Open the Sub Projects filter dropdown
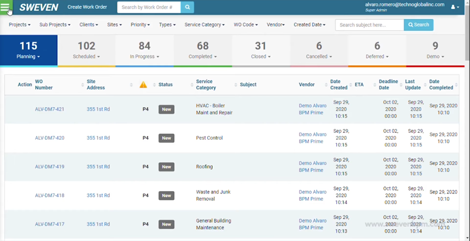 [55, 24]
